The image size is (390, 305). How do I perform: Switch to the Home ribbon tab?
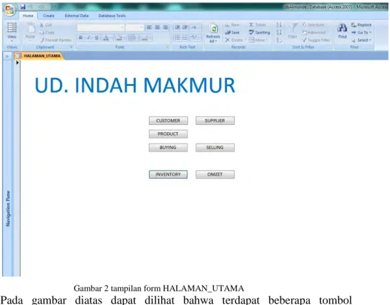28,16
